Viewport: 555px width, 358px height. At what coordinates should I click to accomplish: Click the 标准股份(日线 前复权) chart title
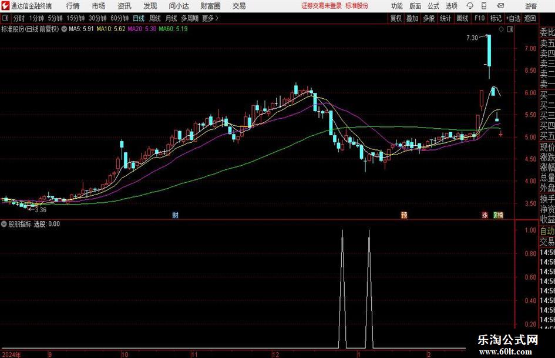30,29
